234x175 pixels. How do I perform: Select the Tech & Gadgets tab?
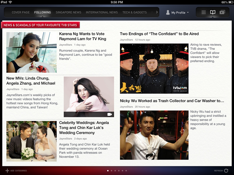134,13
